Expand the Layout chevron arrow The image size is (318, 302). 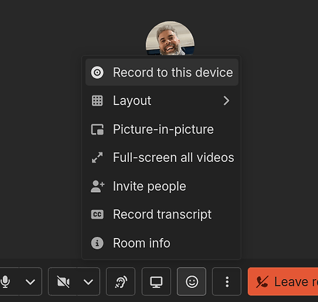click(x=226, y=101)
